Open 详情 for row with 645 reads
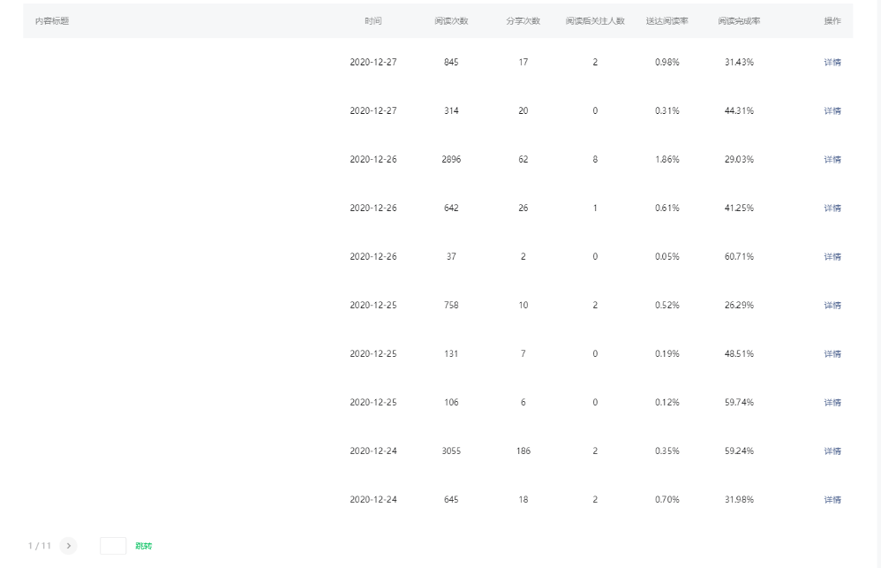The image size is (881, 568). point(832,500)
